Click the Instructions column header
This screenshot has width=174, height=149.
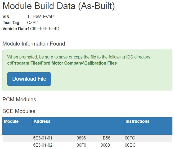(x=137, y=121)
